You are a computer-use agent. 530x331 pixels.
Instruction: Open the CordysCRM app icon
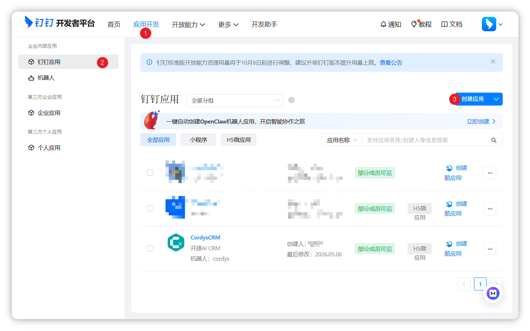point(176,243)
